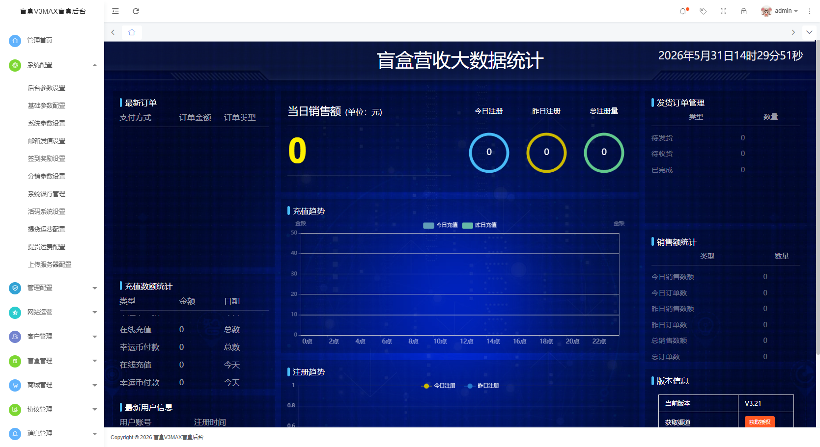Image resolution: width=820 pixels, height=447 pixels.
Task: Expand the 客户管理 menu arrow
Action: click(95, 337)
